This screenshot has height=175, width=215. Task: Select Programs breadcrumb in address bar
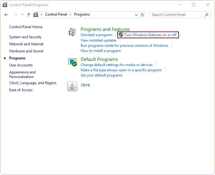pos(82,14)
